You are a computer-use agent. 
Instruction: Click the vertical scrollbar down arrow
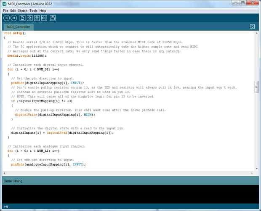point(257,169)
